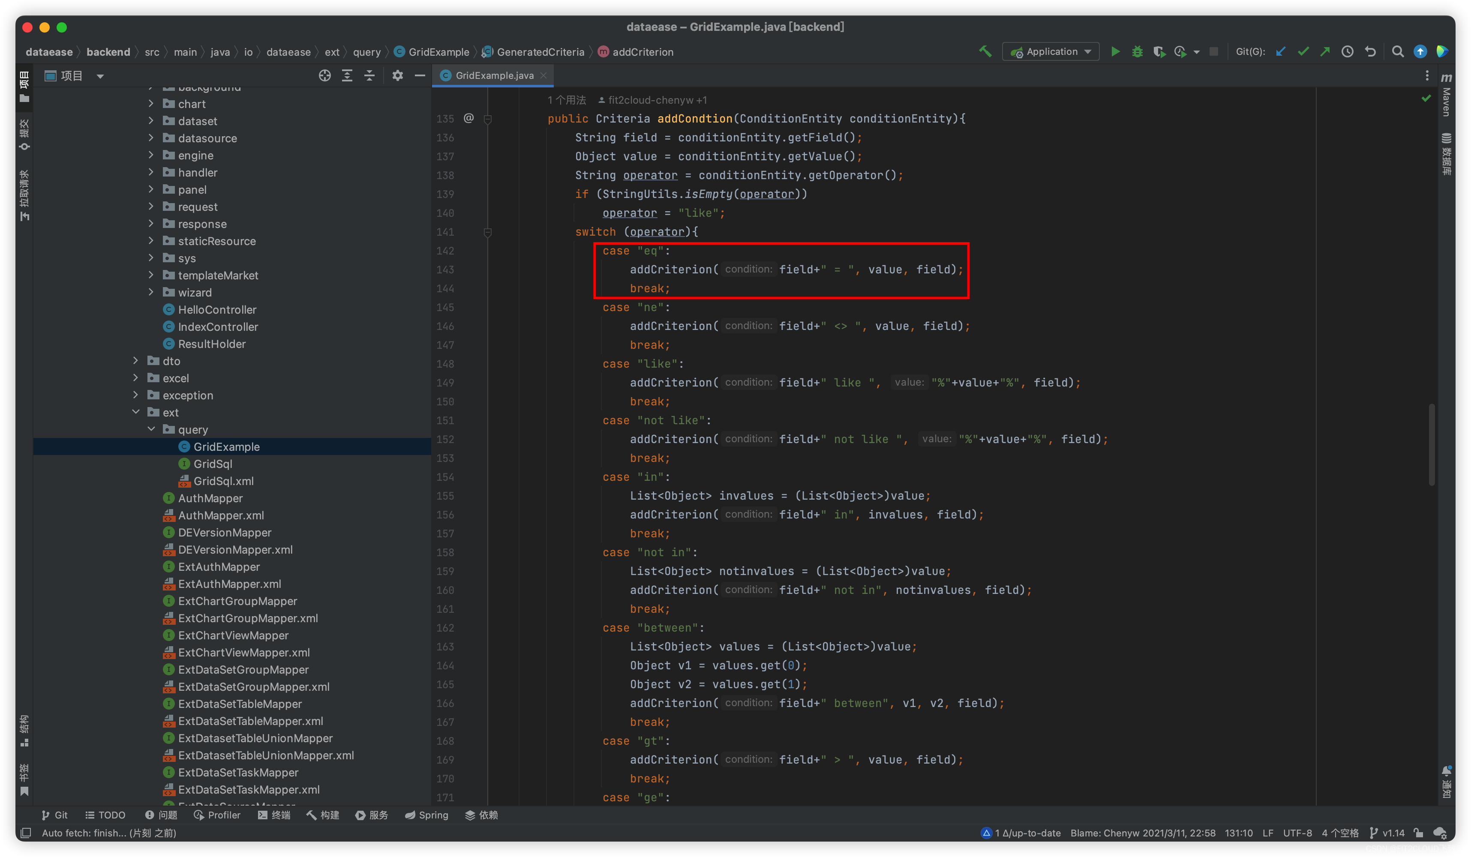Viewport: 1471px width, 857px height.
Task: Toggle code folding at line 141
Action: click(488, 232)
